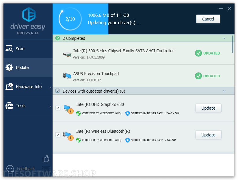Click the ASUS Precision Touchpad device icon
Screen dimensions: 238x180
coord(67,76)
